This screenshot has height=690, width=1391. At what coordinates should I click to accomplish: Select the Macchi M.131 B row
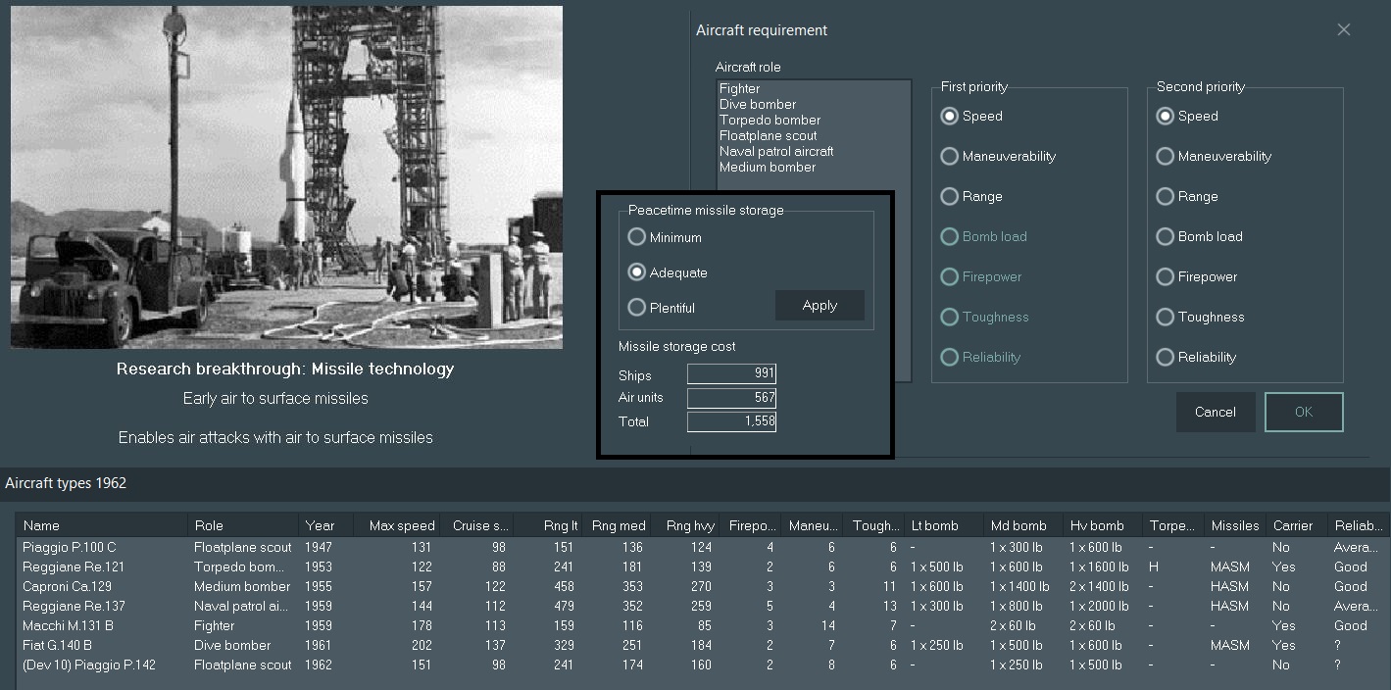(x=704, y=625)
